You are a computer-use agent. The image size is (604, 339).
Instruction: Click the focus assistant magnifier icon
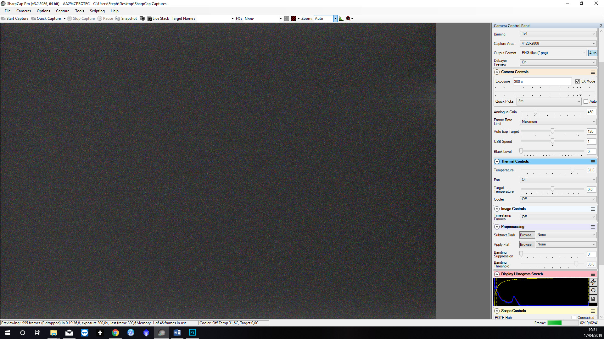[348, 19]
